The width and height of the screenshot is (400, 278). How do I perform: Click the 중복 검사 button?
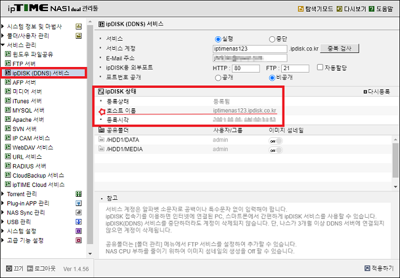coord(340,49)
